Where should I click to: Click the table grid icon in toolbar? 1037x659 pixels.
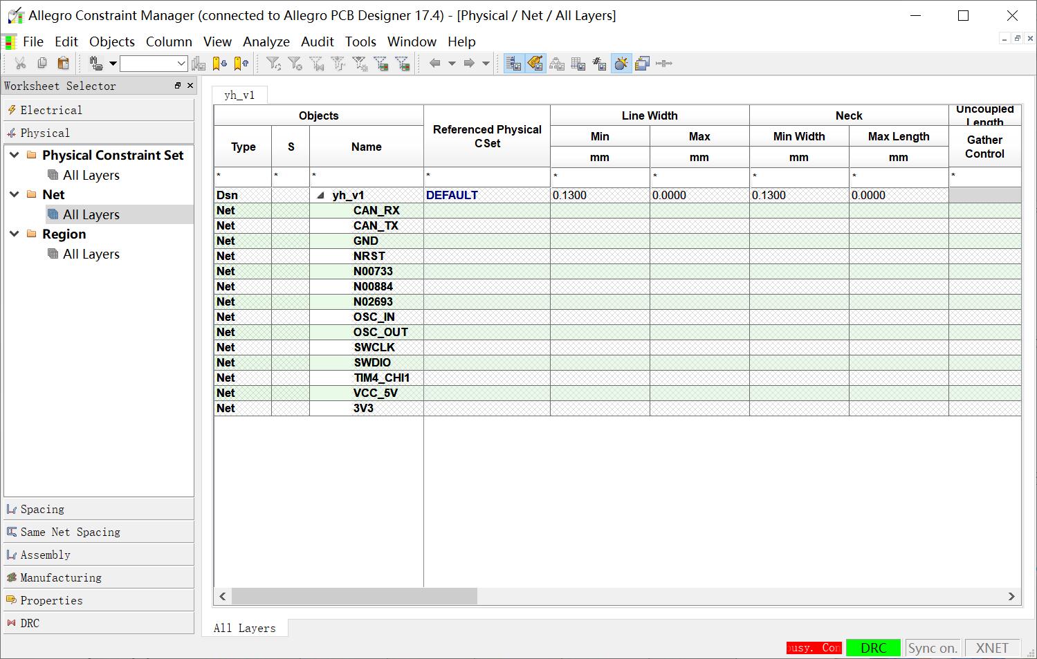[x=578, y=64]
